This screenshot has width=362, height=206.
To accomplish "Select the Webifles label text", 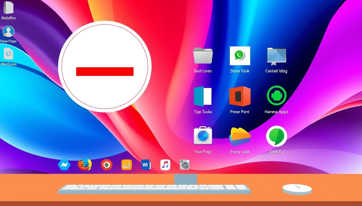I will (x=8, y=18).
